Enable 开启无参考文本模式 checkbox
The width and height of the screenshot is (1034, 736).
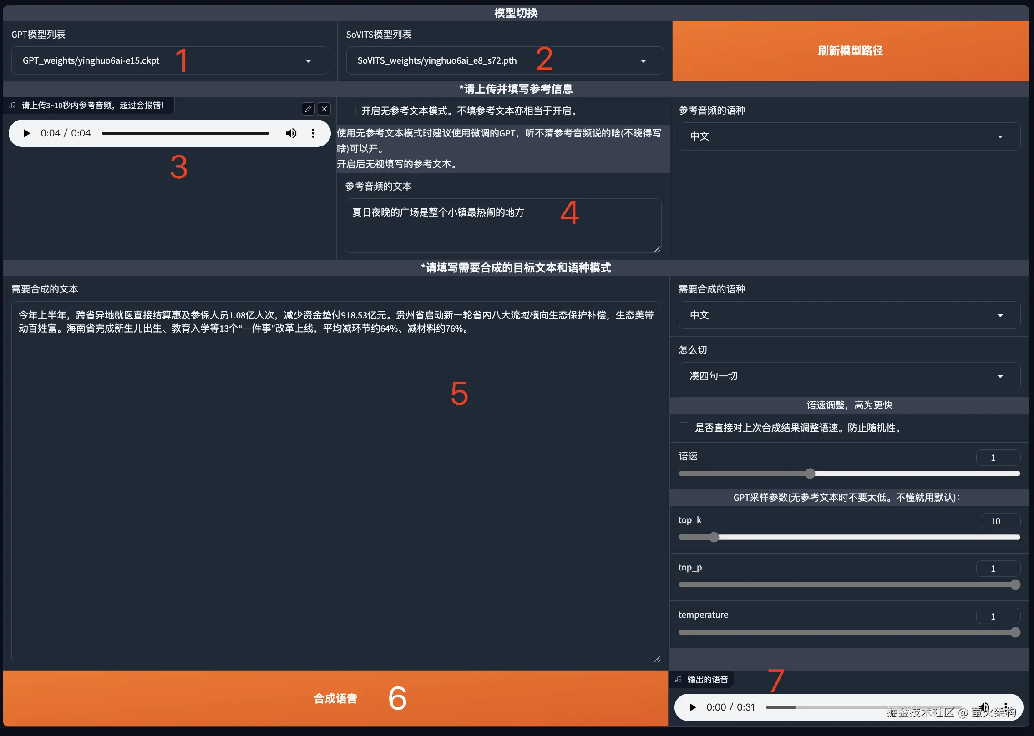click(x=350, y=111)
